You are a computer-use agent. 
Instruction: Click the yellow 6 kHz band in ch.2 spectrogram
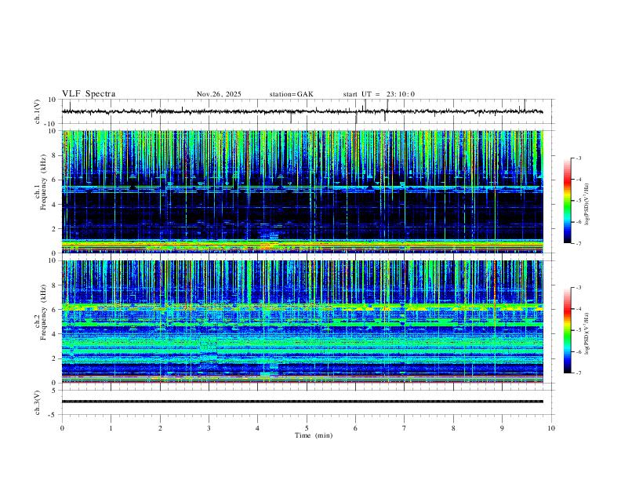coord(302,307)
